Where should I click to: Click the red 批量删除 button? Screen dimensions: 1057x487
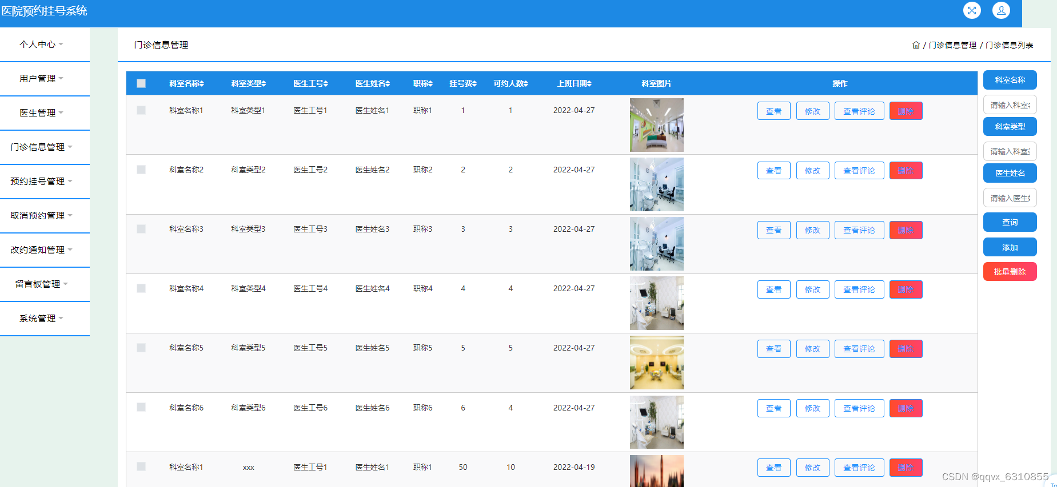(x=1010, y=272)
